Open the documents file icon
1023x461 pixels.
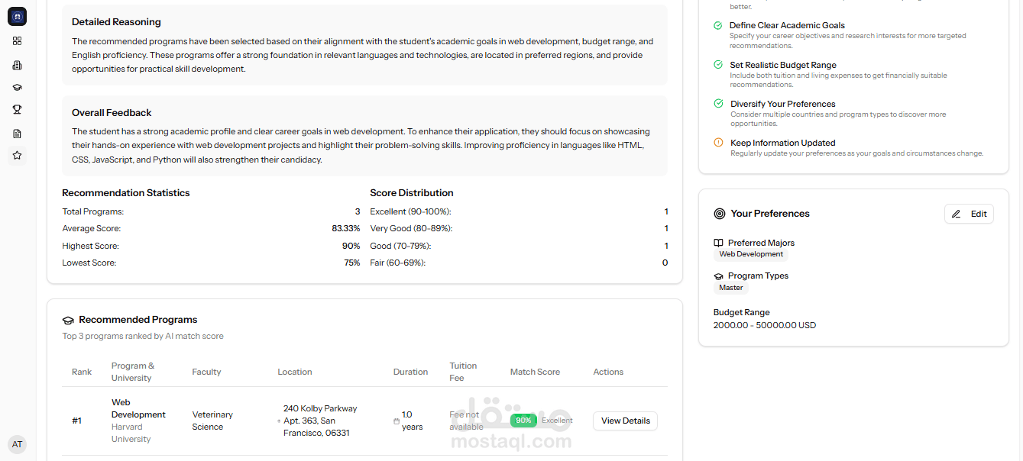click(x=17, y=134)
